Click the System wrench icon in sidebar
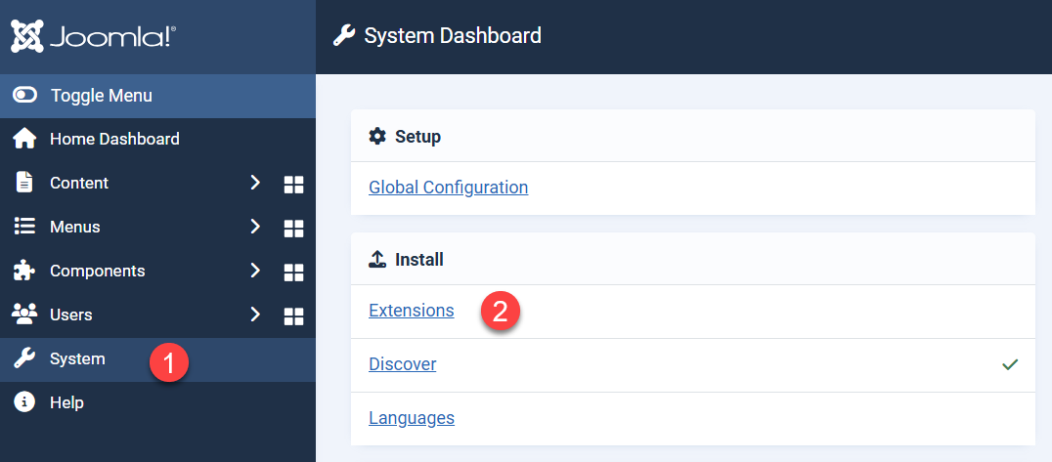The image size is (1052, 462). pos(24,358)
